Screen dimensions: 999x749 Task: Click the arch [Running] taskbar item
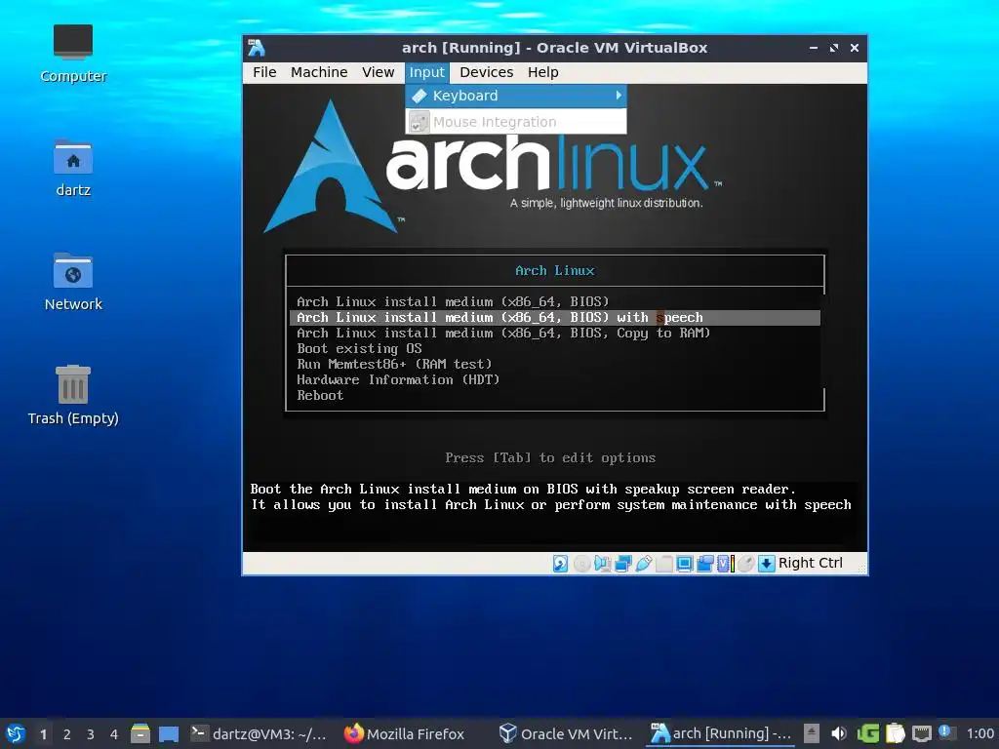(720, 733)
